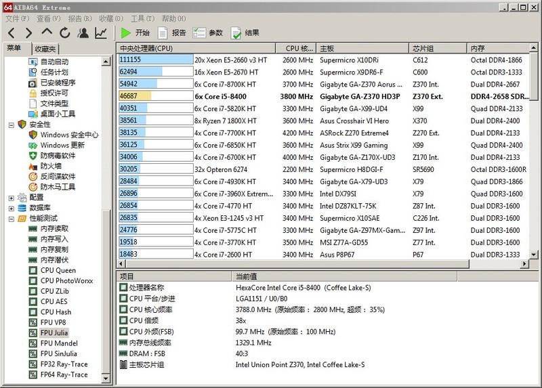Click the CPU PhotoWorxx benchmark icon

coord(33,281)
